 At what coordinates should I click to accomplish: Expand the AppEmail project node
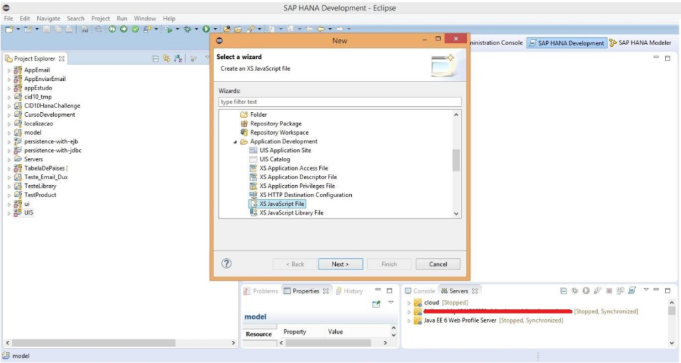(9, 70)
